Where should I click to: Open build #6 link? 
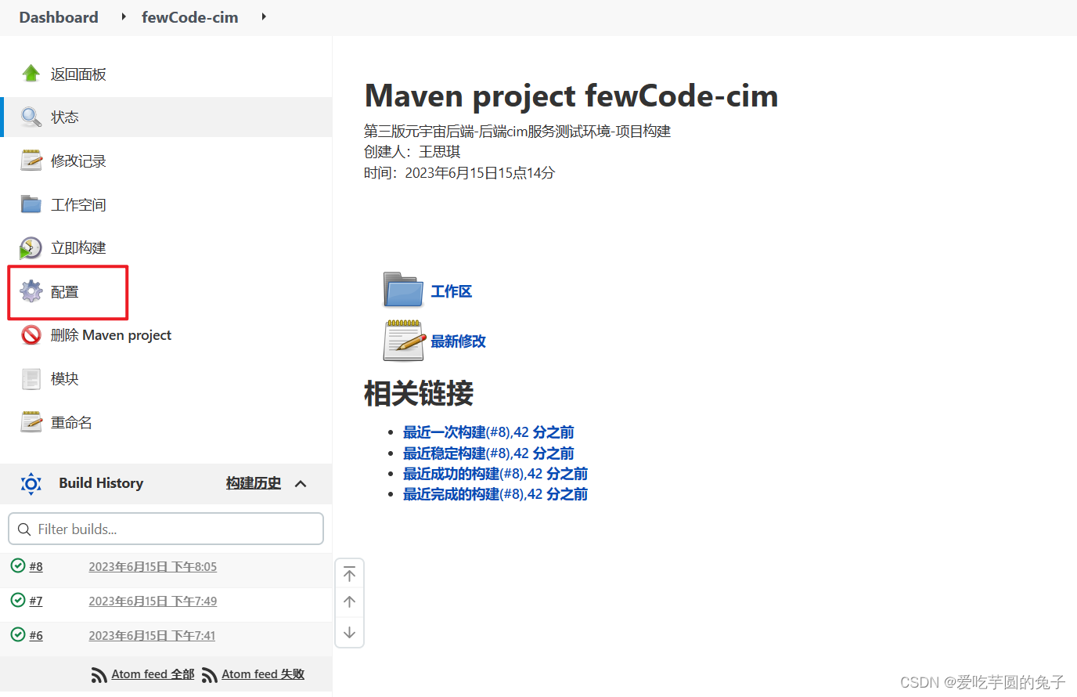pyautogui.click(x=36, y=635)
